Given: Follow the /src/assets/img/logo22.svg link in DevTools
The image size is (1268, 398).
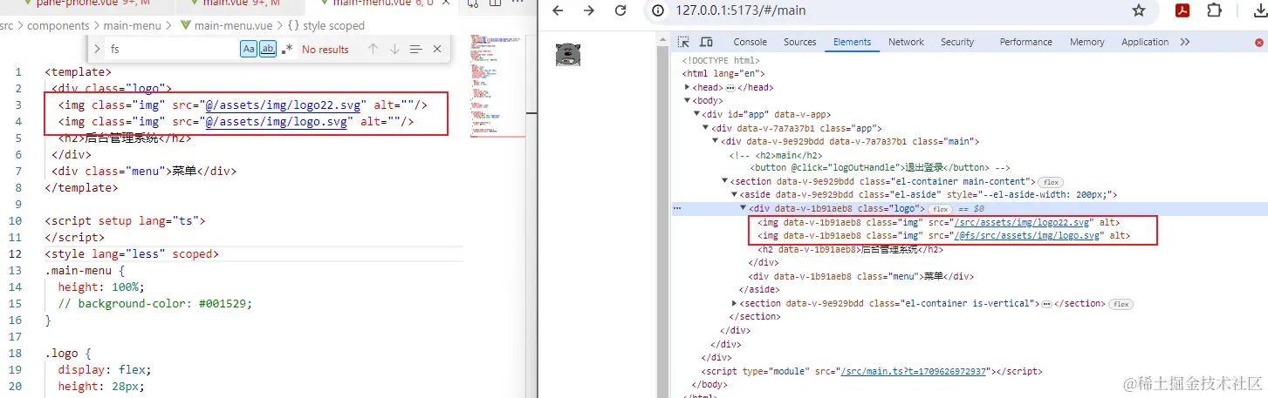Looking at the screenshot, I should pyautogui.click(x=1023, y=222).
